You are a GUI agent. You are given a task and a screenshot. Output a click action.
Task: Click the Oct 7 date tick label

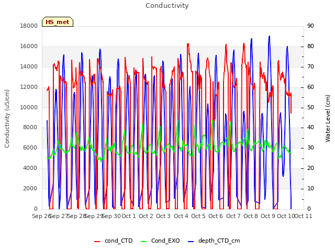[x=233, y=216]
